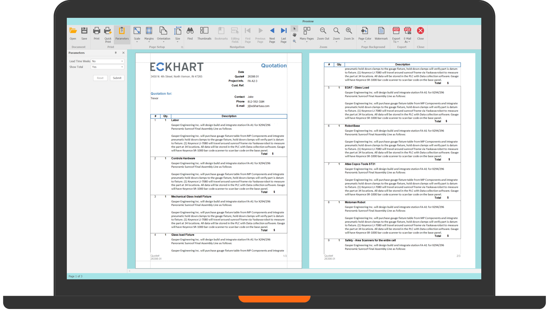Select the hand pan tool
The height and width of the screenshot is (311, 553).
tap(294, 35)
